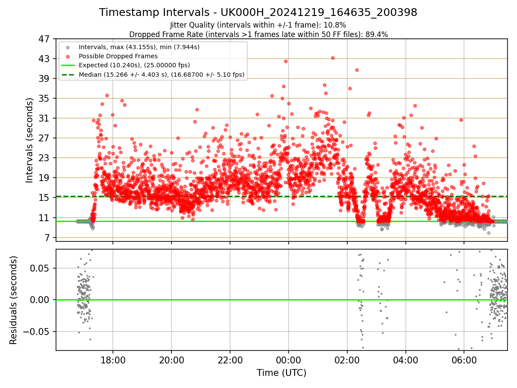
Task: Click legend text starting 'Median (15.266 +/- 4.403 s)'
Action: pyautogui.click(x=162, y=75)
